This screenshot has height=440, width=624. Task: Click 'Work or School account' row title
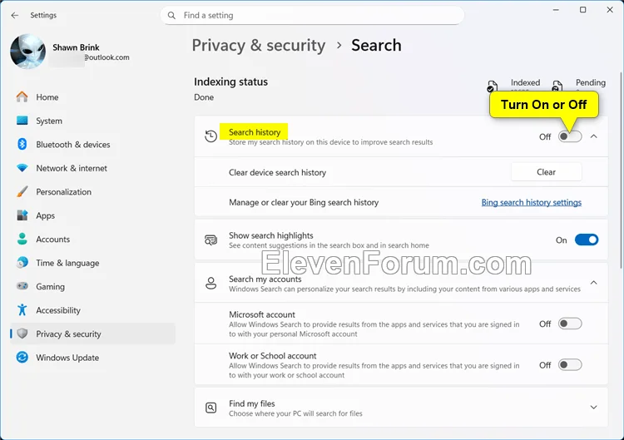(273, 356)
